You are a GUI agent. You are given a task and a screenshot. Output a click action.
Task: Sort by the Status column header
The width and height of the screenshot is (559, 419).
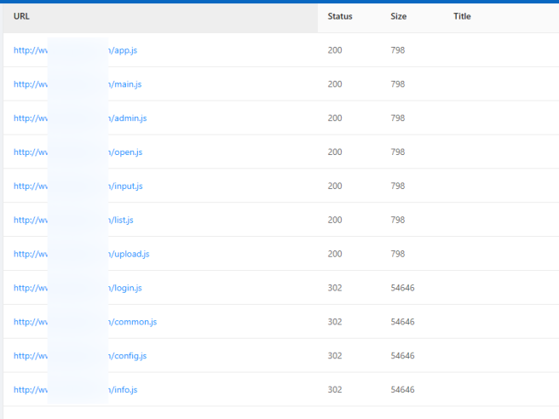click(340, 16)
